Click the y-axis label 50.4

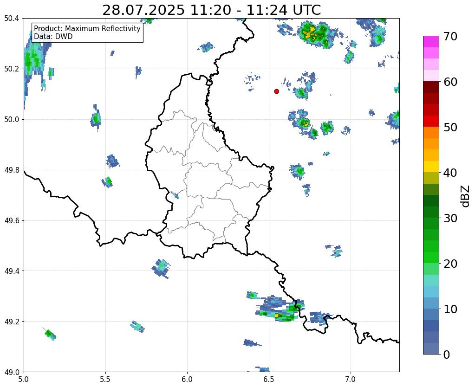click(12, 19)
